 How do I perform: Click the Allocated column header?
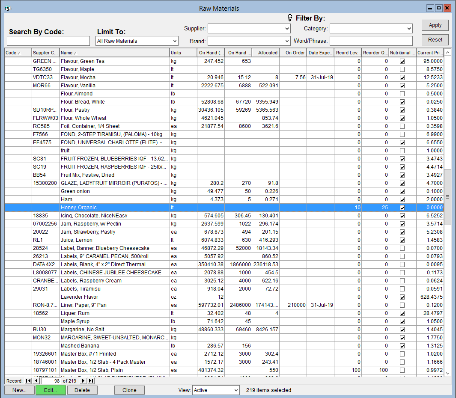[265, 53]
